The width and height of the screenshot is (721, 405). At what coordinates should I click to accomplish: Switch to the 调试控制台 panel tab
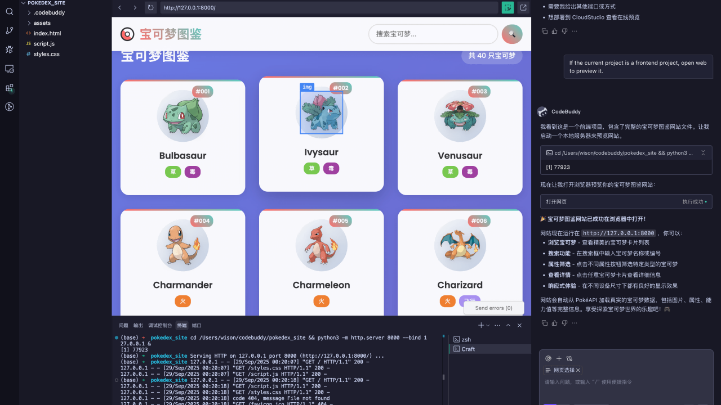click(160, 325)
